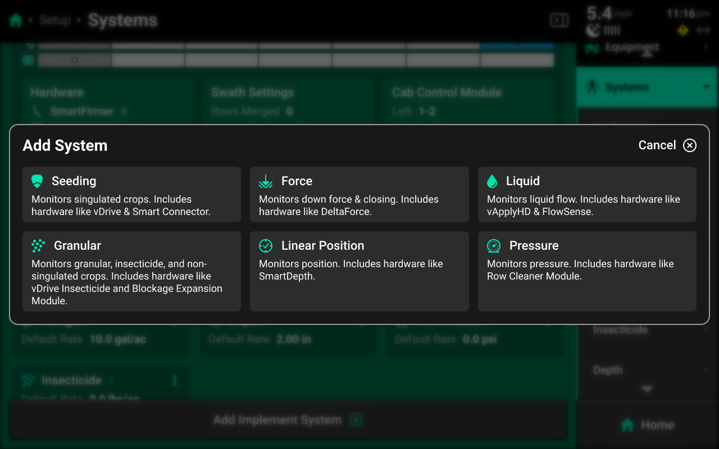Click the Liquid droplet icon

point(492,181)
